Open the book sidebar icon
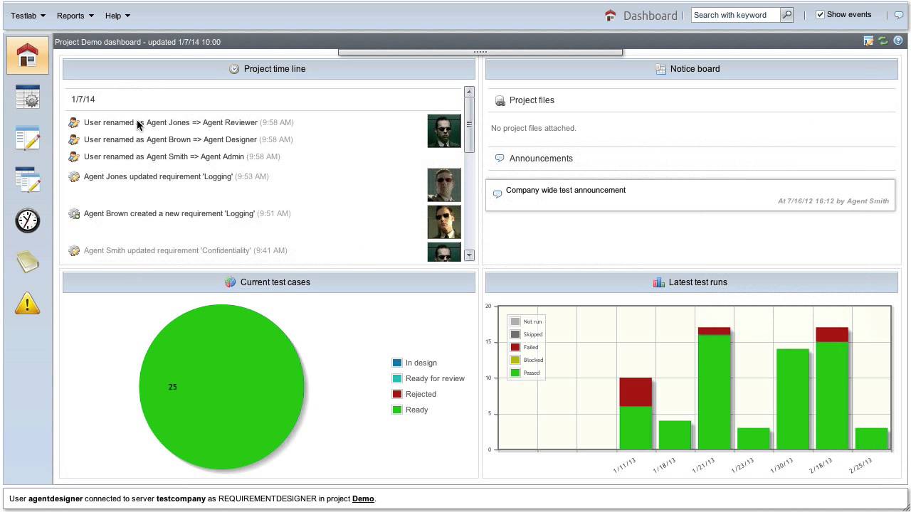911x512 pixels. pos(28,262)
